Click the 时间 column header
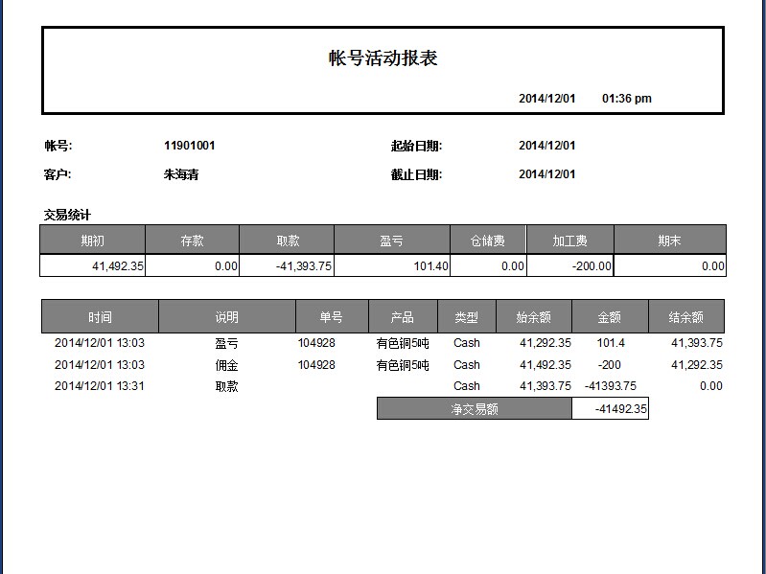Viewport: 766px width, 574px height. [100, 317]
